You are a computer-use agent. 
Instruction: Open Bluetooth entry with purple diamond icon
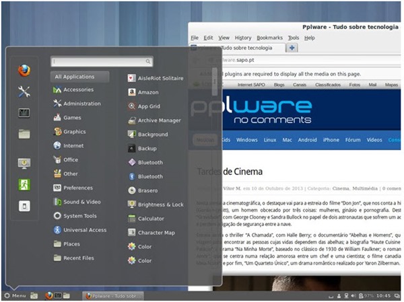145,163
